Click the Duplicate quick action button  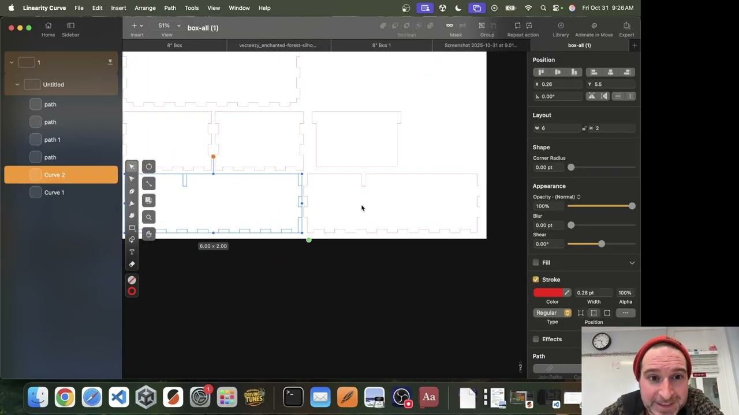click(149, 200)
